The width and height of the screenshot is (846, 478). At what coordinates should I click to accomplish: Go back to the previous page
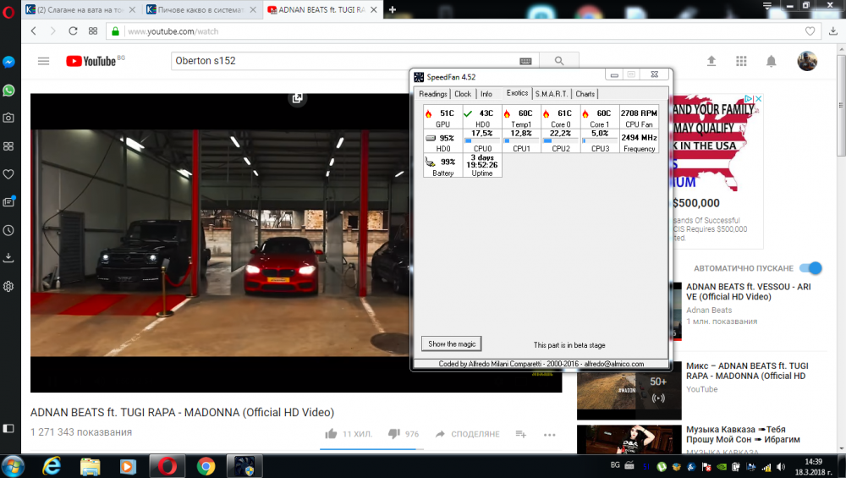(x=34, y=31)
